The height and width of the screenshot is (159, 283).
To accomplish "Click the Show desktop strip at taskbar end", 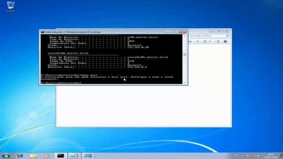I will 281,156.
